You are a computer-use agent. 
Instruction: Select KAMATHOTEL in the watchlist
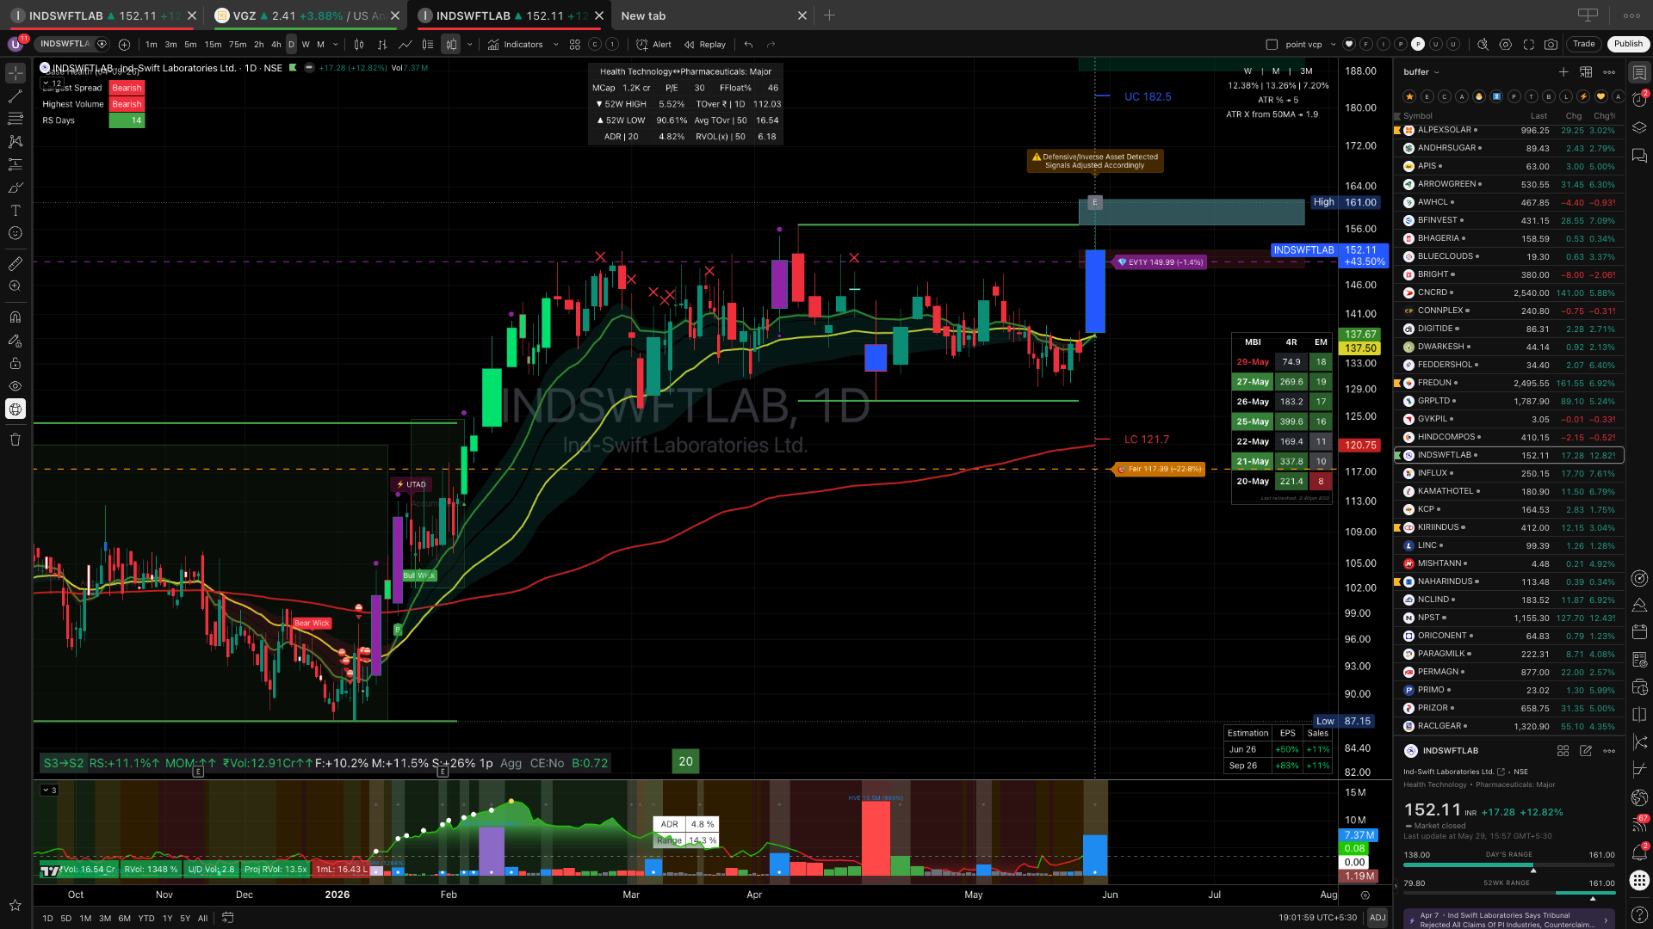(x=1508, y=491)
